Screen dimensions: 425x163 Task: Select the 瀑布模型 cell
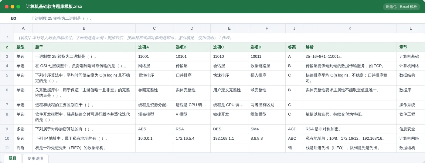154,117
